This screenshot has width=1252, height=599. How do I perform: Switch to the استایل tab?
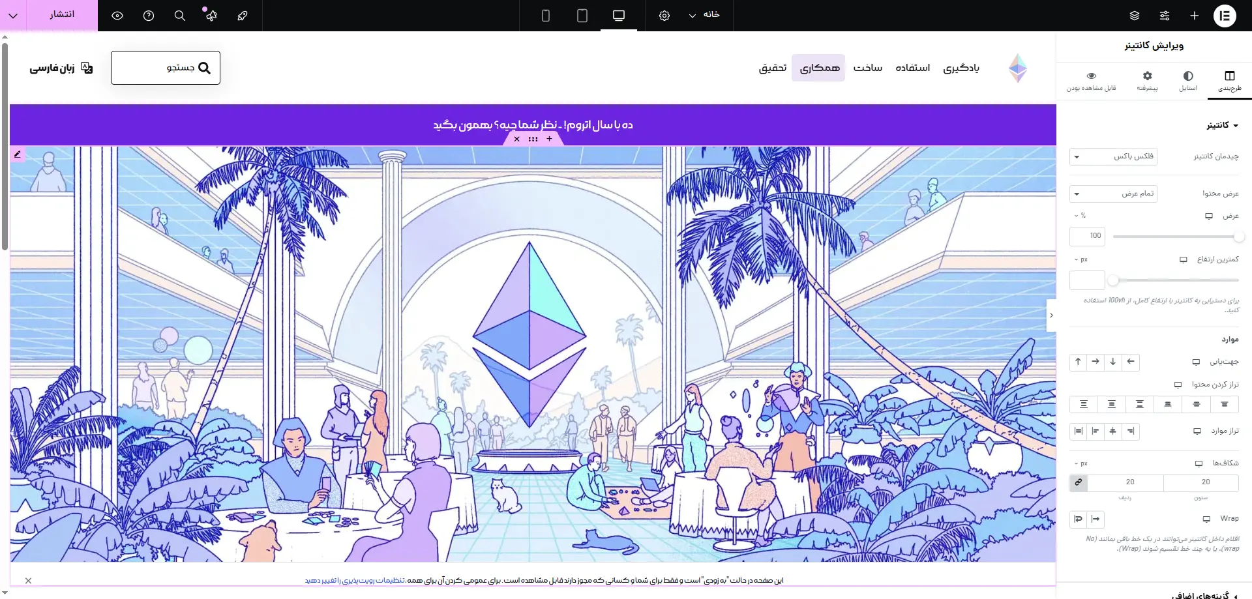[1188, 81]
